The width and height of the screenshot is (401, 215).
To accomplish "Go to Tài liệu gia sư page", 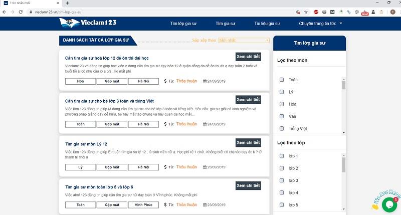I will click(267, 23).
